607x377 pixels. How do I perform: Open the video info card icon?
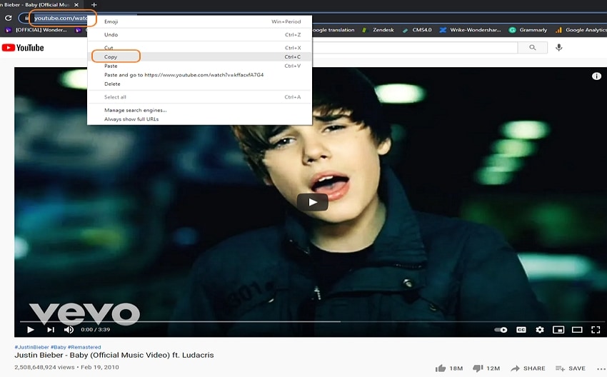(x=596, y=76)
